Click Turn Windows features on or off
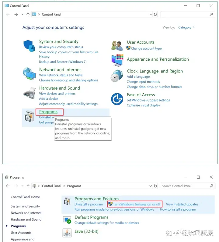This screenshot has width=219, height=242. (x=137, y=204)
